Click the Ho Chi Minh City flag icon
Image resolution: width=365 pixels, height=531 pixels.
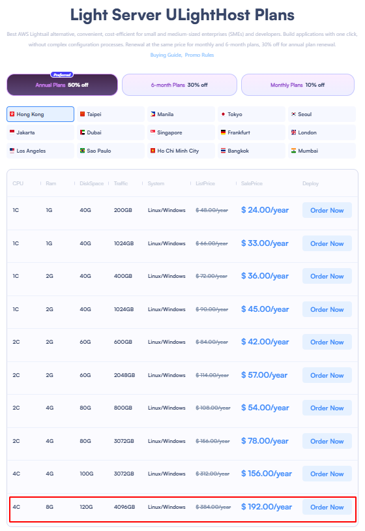click(x=153, y=151)
